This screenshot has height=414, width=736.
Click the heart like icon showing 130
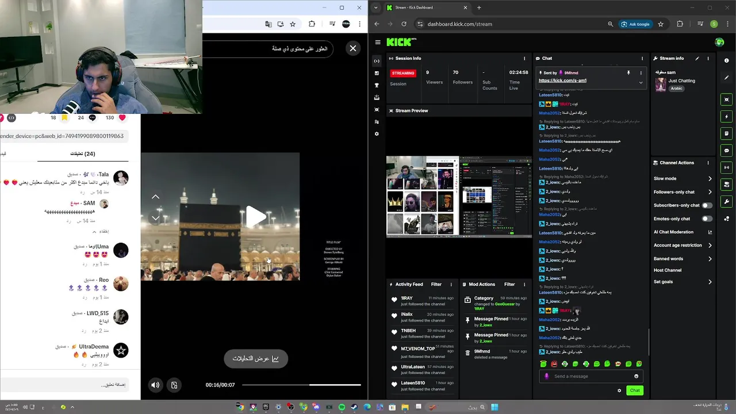point(122,117)
